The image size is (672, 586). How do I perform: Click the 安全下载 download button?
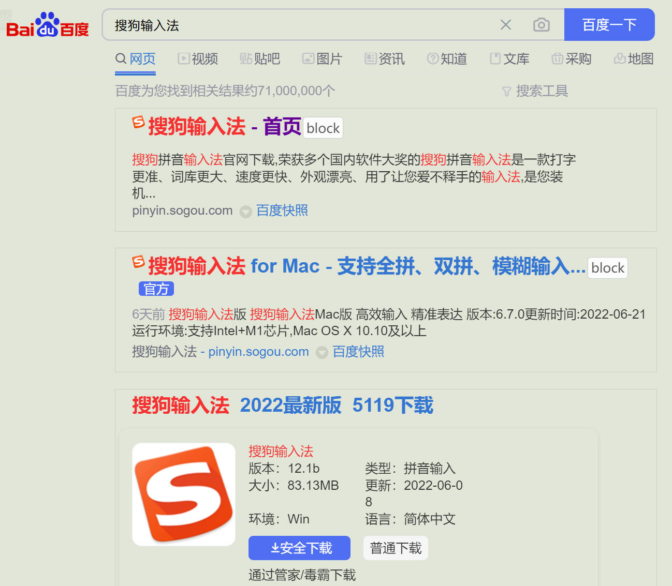coord(299,548)
